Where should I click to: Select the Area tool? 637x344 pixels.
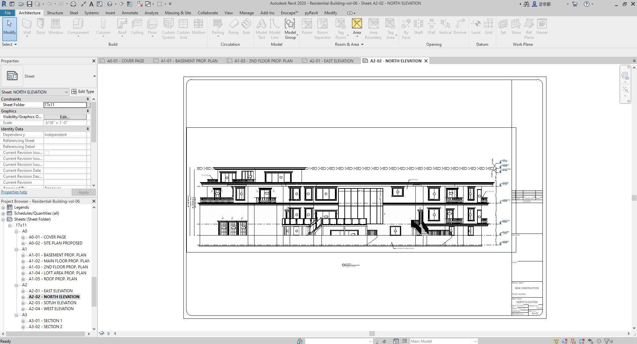357,27
